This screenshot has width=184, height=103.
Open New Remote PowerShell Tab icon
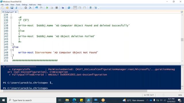[63, 8]
